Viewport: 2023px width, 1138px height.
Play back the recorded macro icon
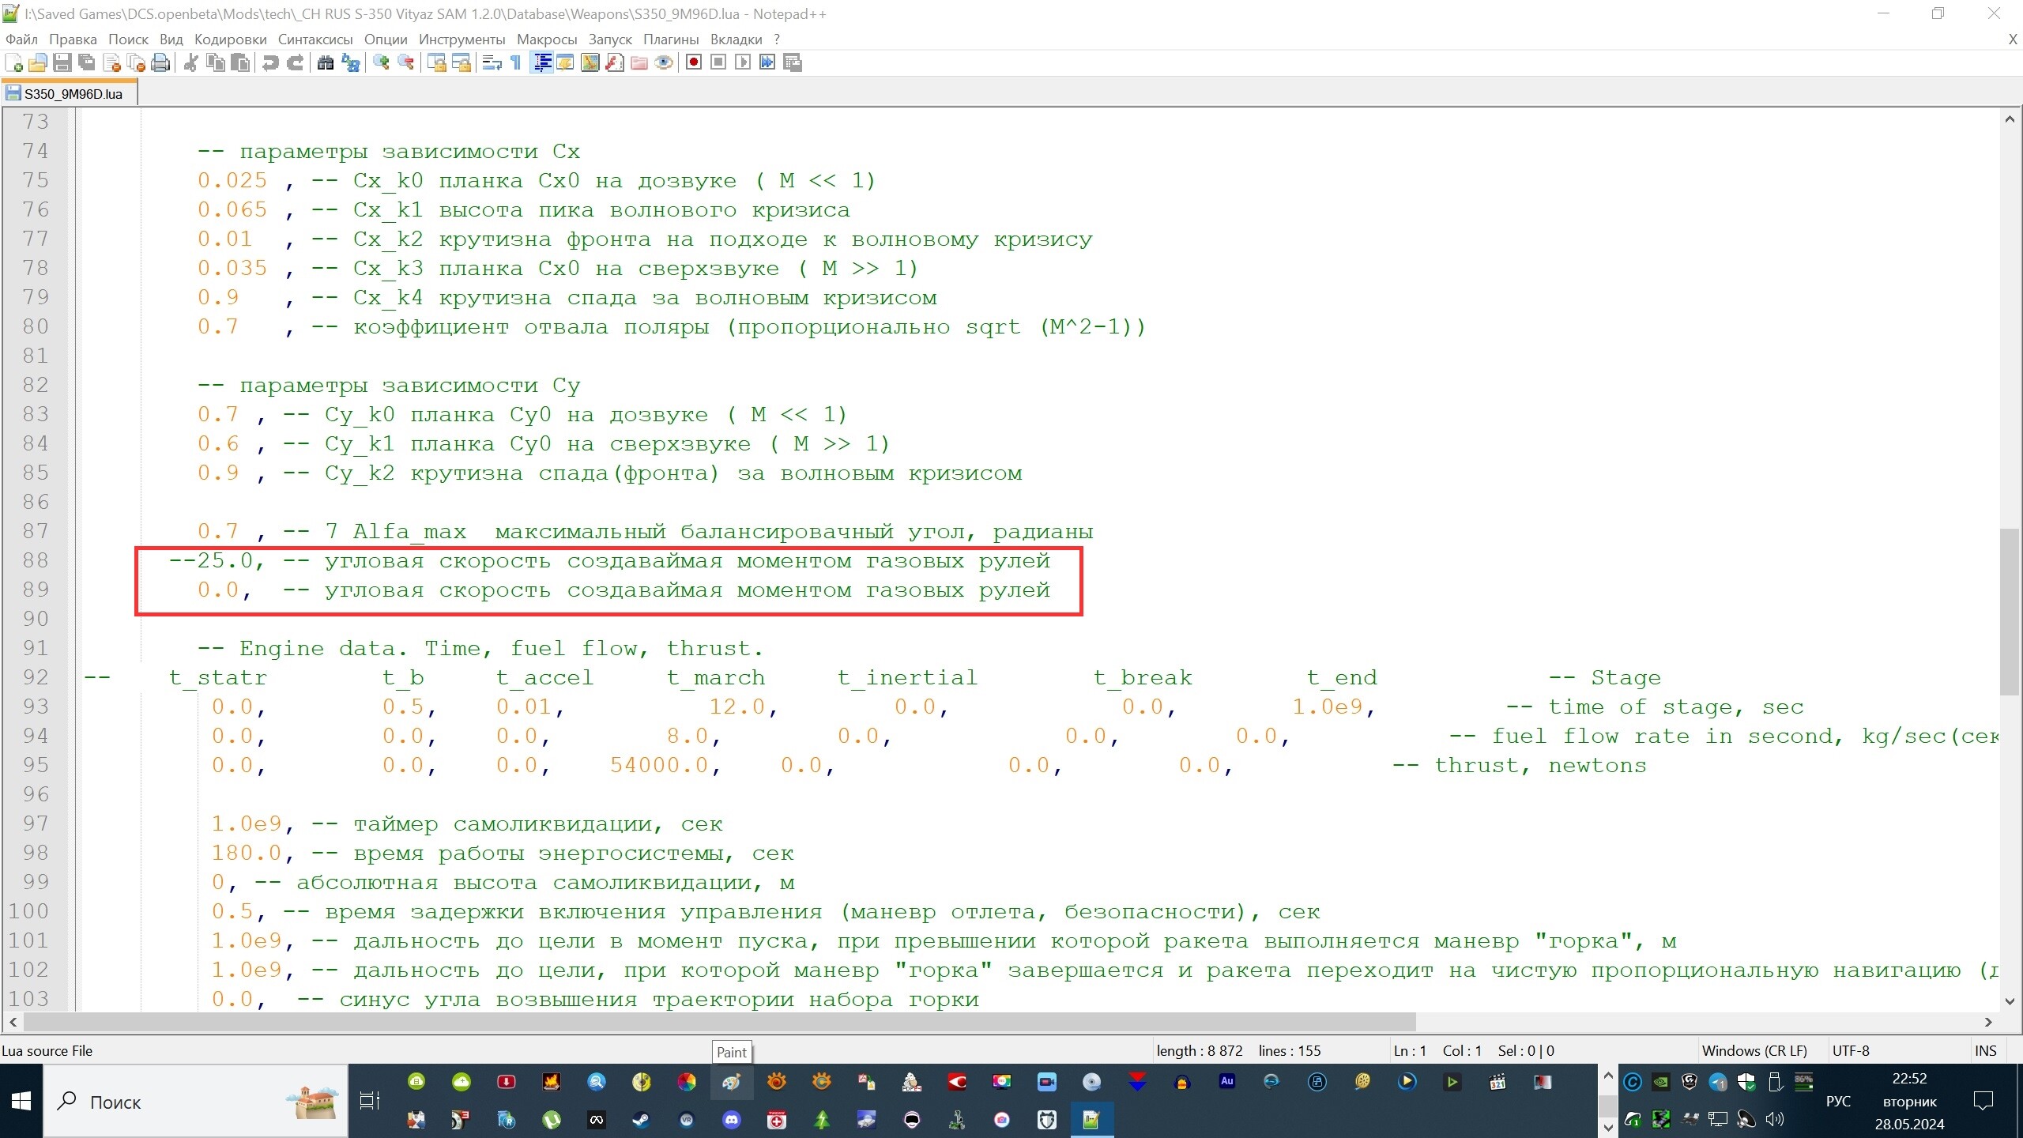[743, 62]
